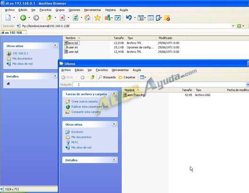Sort by the Tamaño column header in Maxthon

coord(119,38)
